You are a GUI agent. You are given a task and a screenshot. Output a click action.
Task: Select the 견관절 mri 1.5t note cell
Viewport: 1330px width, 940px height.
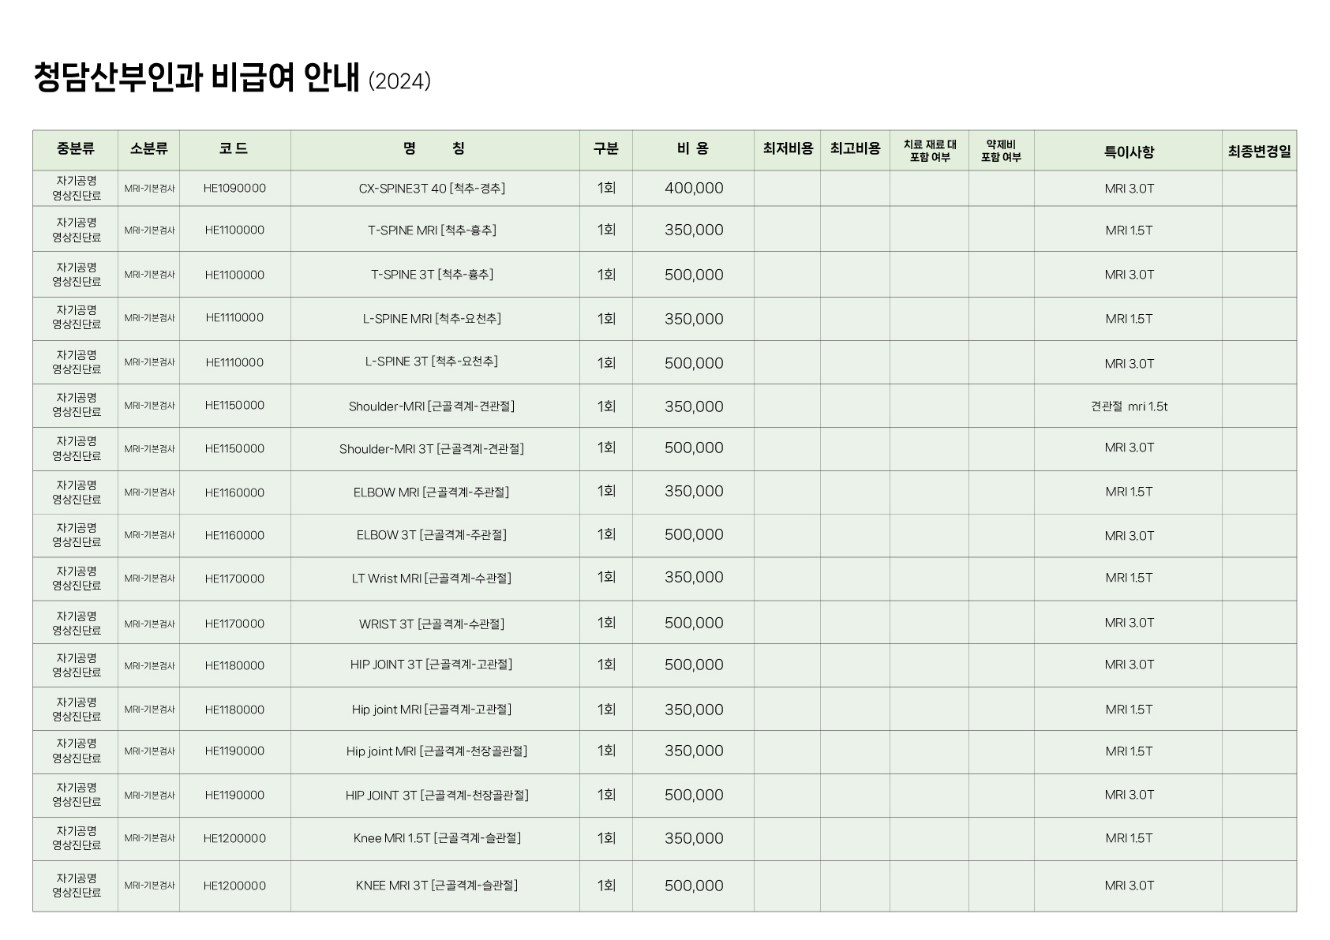pyautogui.click(x=1128, y=406)
